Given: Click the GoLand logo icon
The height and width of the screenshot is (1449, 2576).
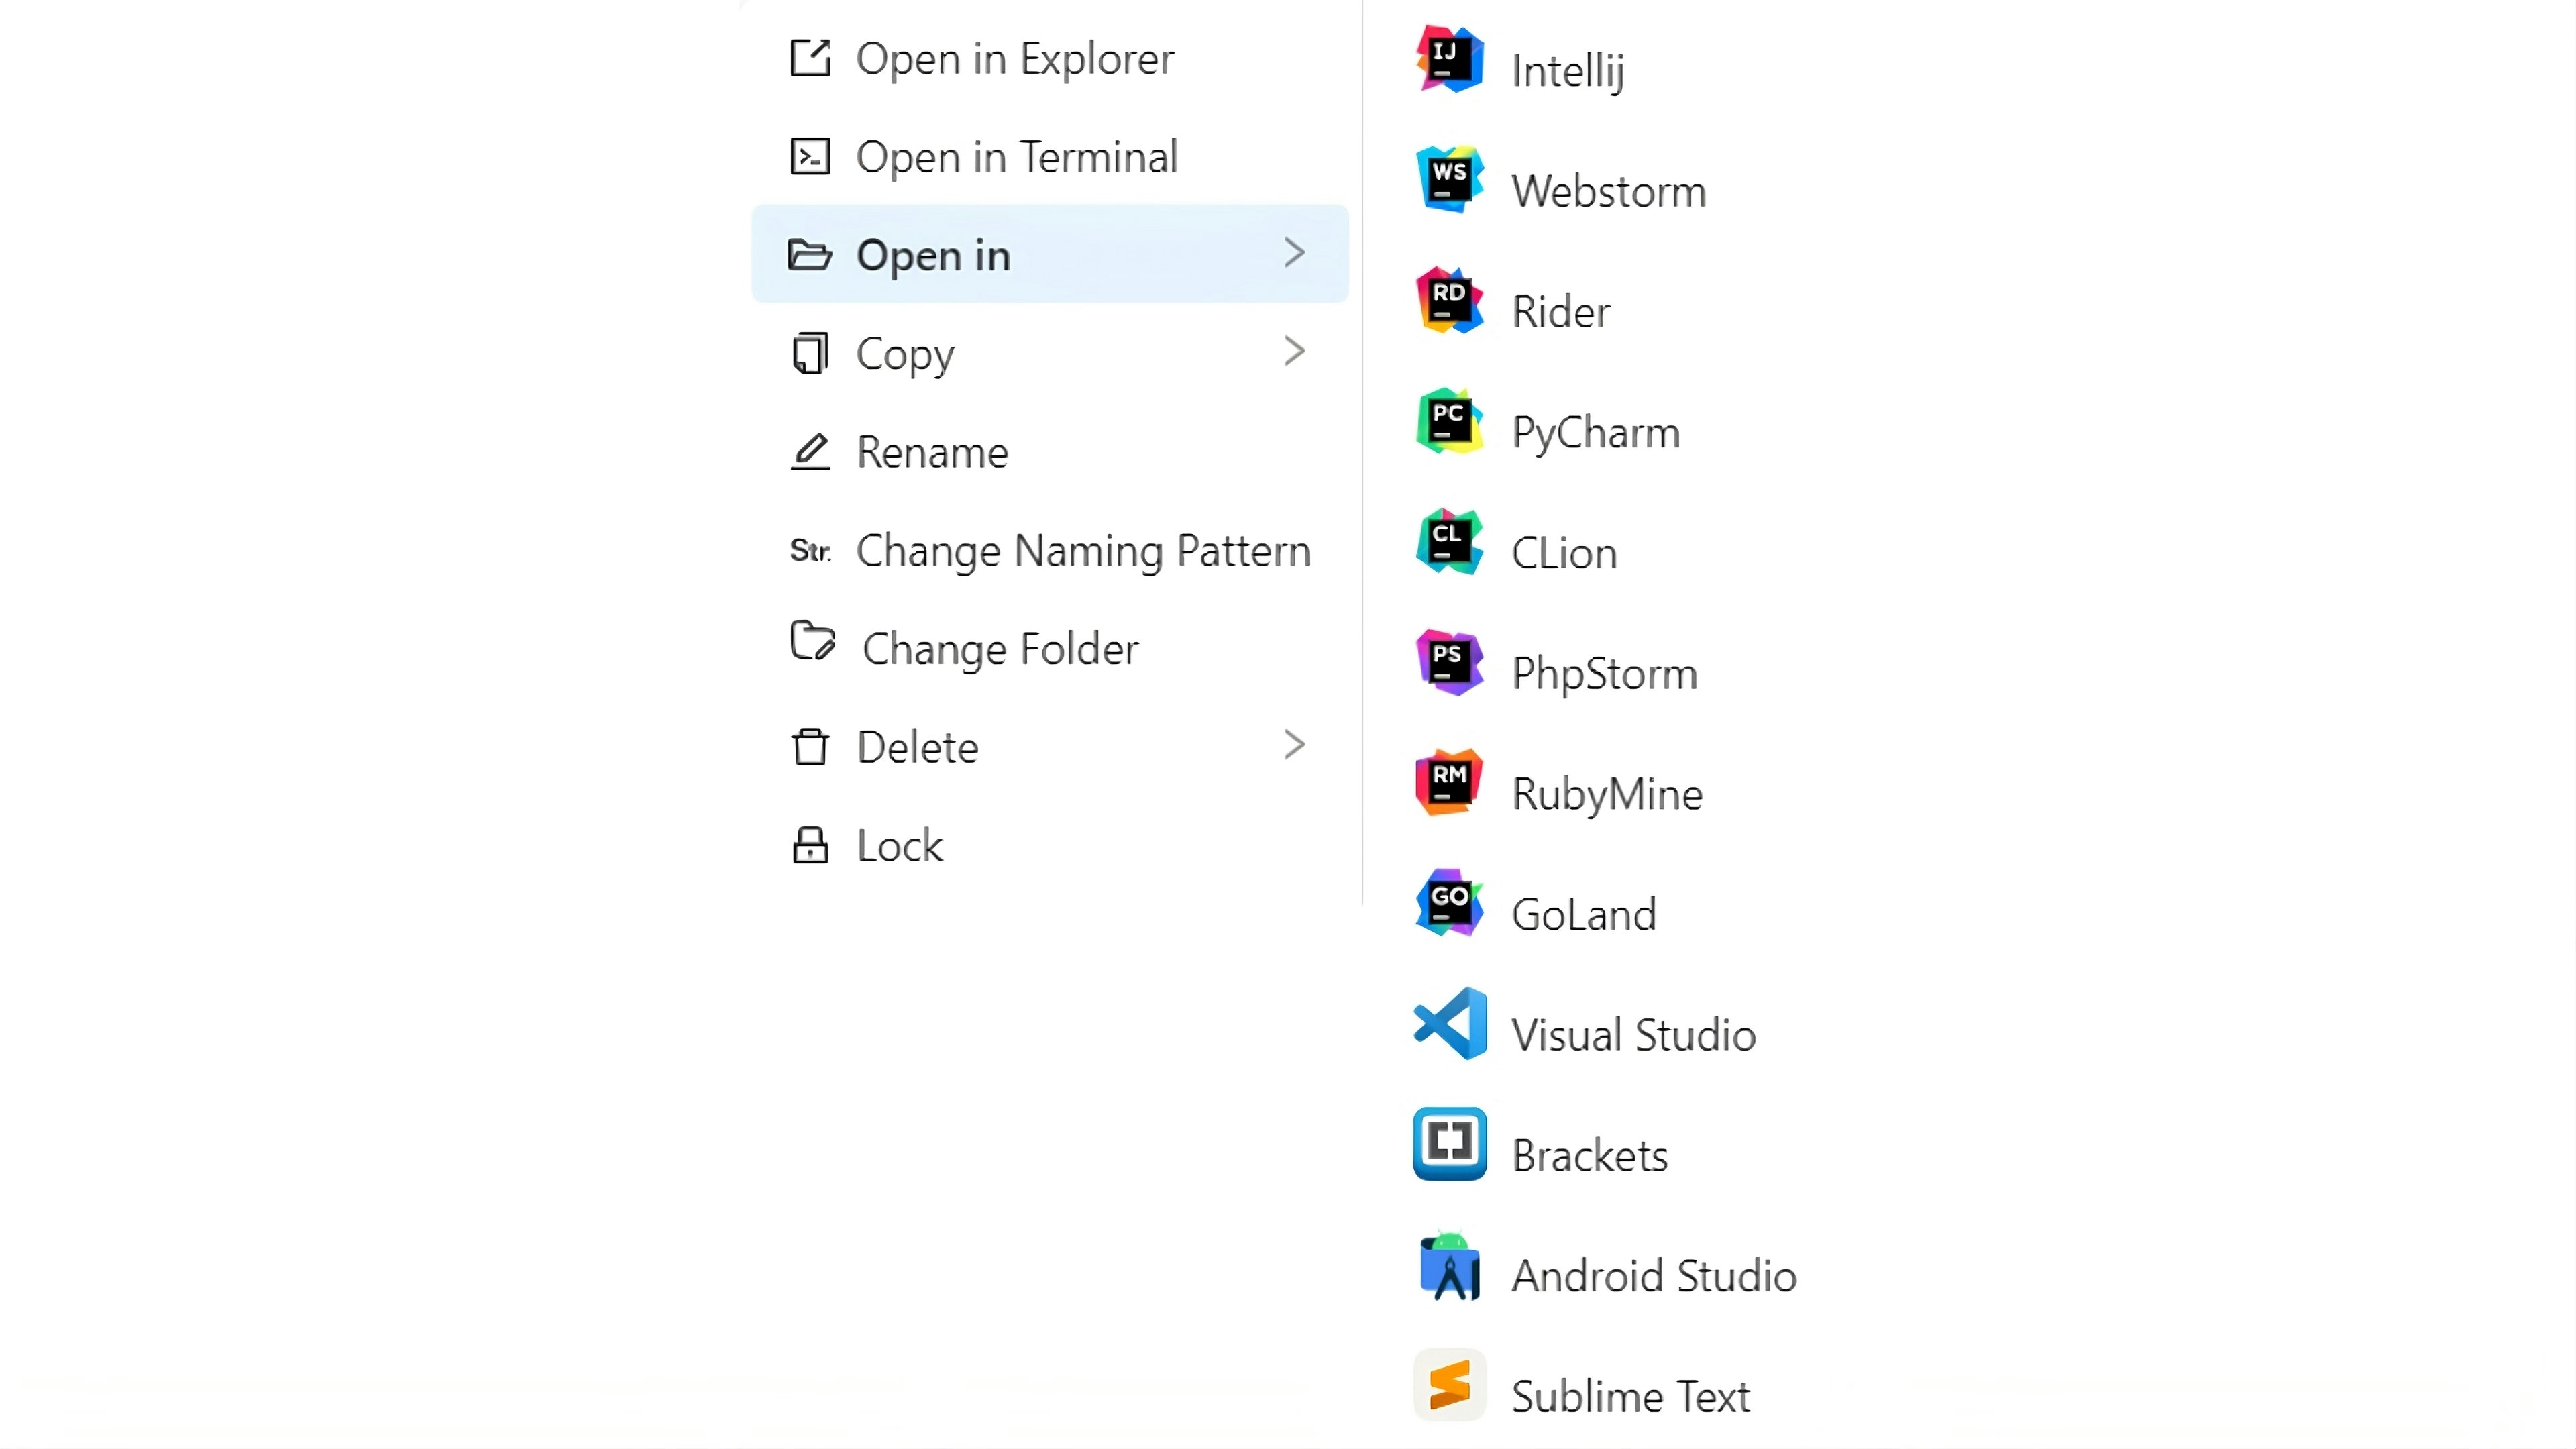Looking at the screenshot, I should 1449,903.
